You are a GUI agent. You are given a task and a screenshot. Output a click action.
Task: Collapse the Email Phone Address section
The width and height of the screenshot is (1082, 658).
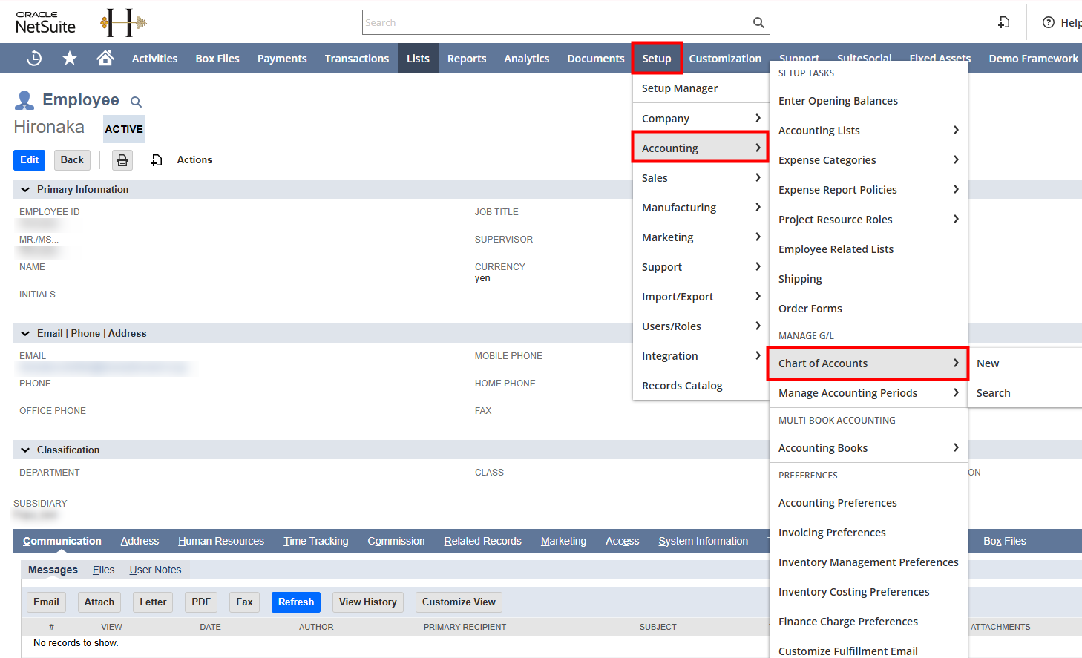click(x=25, y=334)
